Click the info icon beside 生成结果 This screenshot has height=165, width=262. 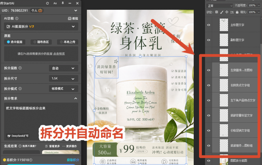pyautogui.click(x=20, y=146)
